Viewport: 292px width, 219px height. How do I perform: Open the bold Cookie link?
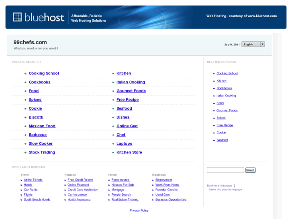click(x=35, y=108)
